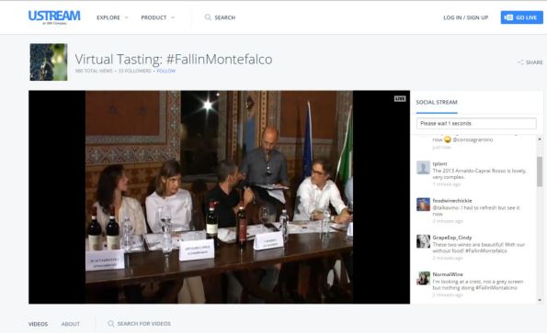This screenshot has width=547, height=333.
Task: Open the channel grapes thumbnail
Action: point(49,62)
